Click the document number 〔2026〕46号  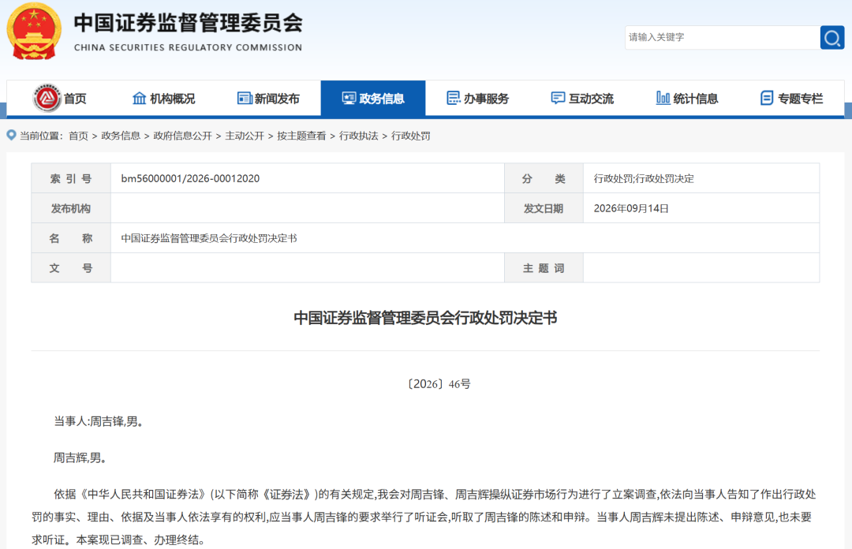click(x=439, y=384)
